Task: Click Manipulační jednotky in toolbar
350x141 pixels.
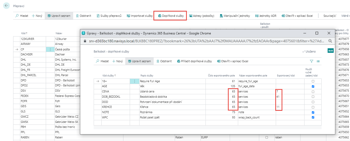Action: point(235,16)
